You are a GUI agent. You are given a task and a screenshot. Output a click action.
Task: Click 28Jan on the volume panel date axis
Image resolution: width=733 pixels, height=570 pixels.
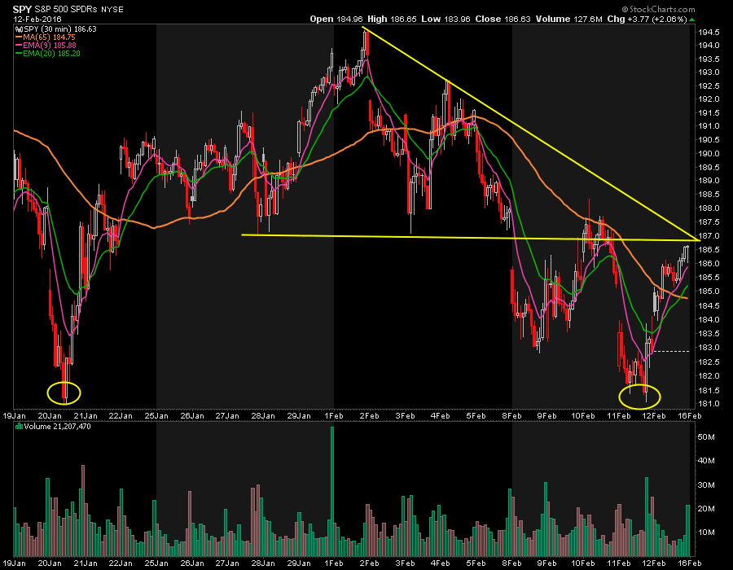[x=263, y=563]
